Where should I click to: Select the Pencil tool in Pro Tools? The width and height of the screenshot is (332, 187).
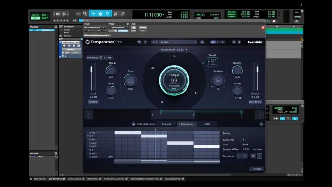(x=123, y=14)
